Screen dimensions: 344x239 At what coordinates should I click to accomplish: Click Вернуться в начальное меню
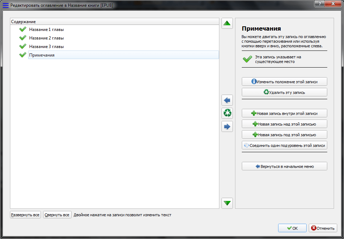[284, 166]
